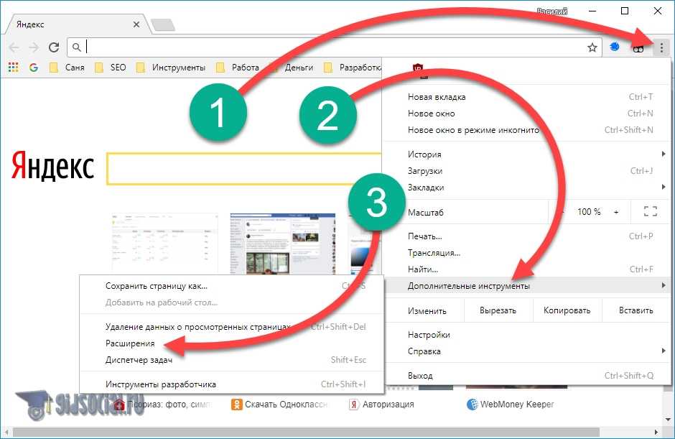Click the Вставить button
This screenshot has height=439, width=675.
(636, 310)
